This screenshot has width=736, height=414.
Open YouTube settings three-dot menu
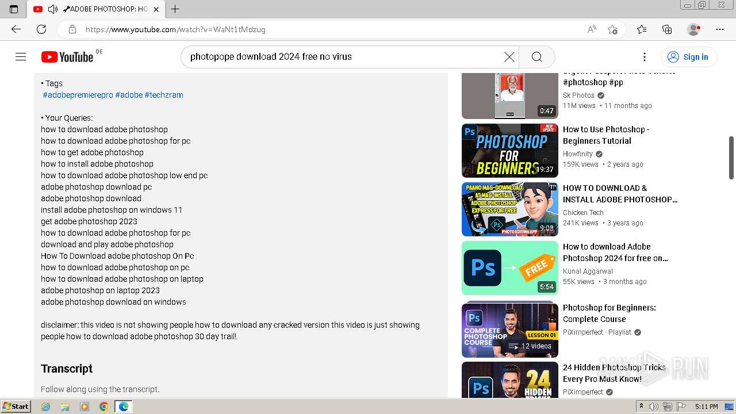pyautogui.click(x=645, y=56)
